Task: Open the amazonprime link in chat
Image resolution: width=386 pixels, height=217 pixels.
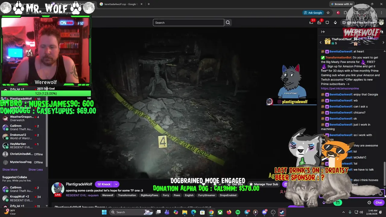Action: click(340, 88)
